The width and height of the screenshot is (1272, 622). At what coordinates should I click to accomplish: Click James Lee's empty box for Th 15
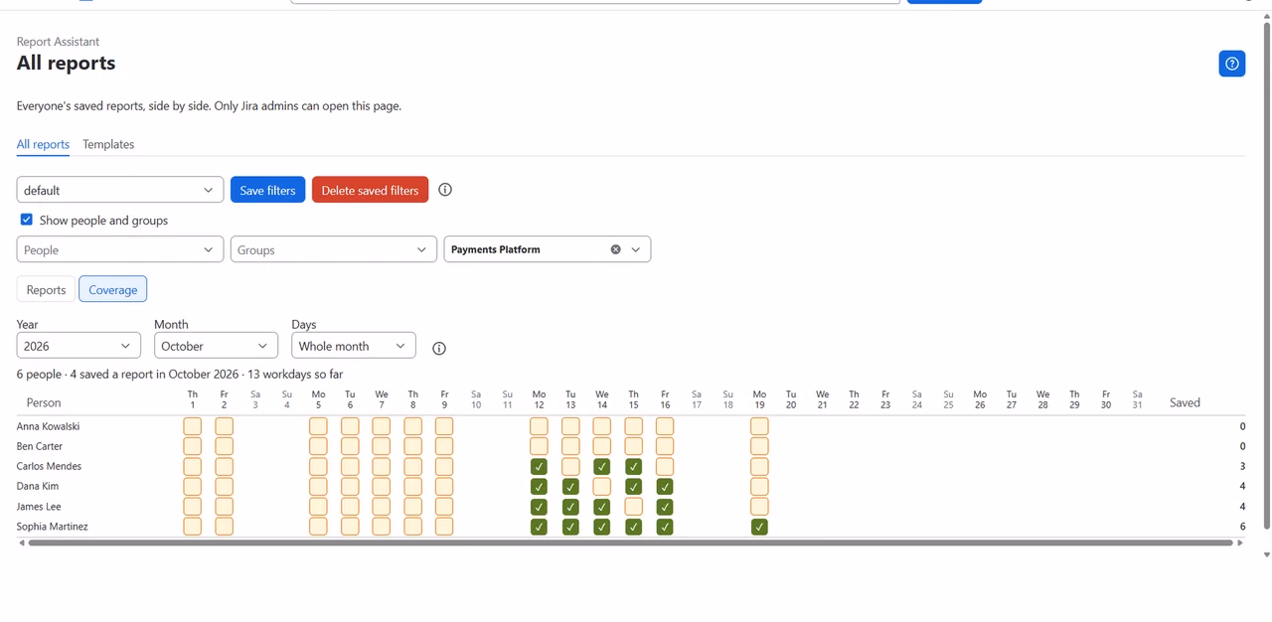[x=634, y=507]
